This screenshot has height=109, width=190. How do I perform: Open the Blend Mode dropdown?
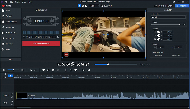[168, 17]
